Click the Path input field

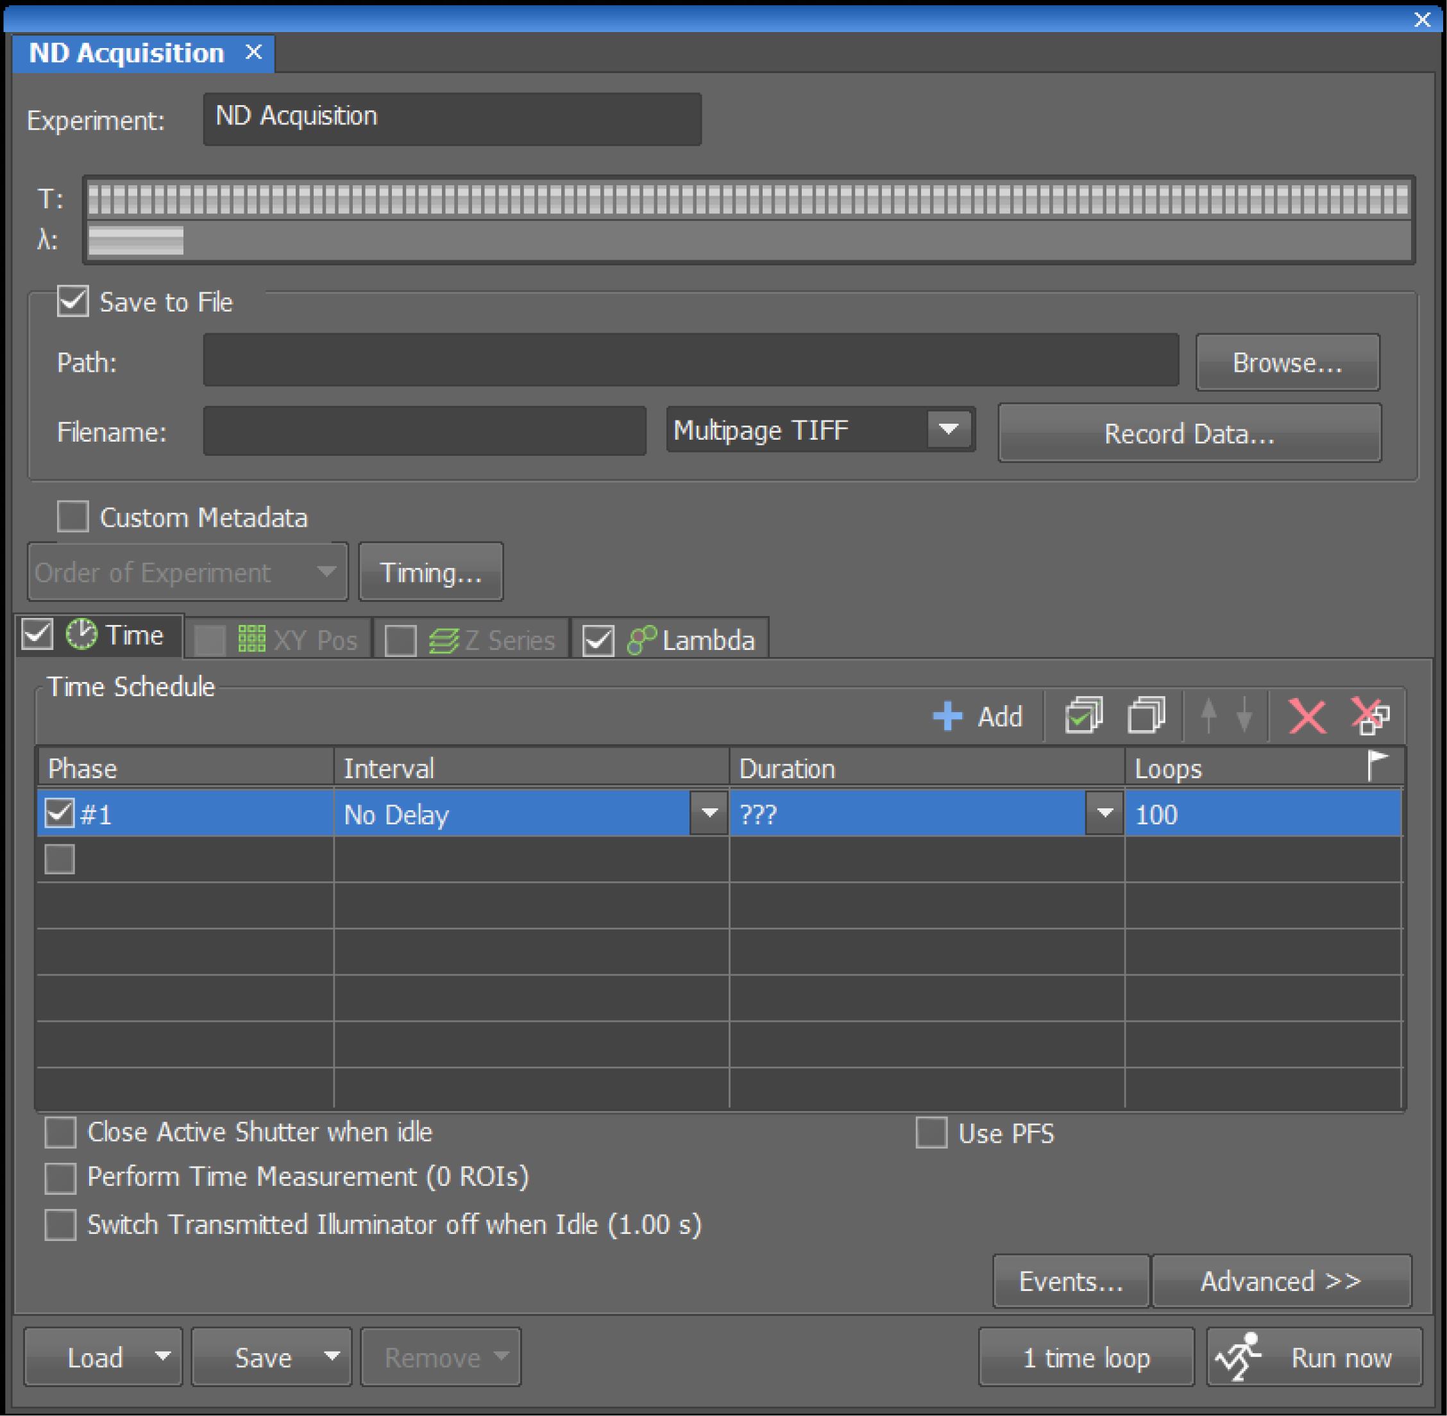[691, 360]
